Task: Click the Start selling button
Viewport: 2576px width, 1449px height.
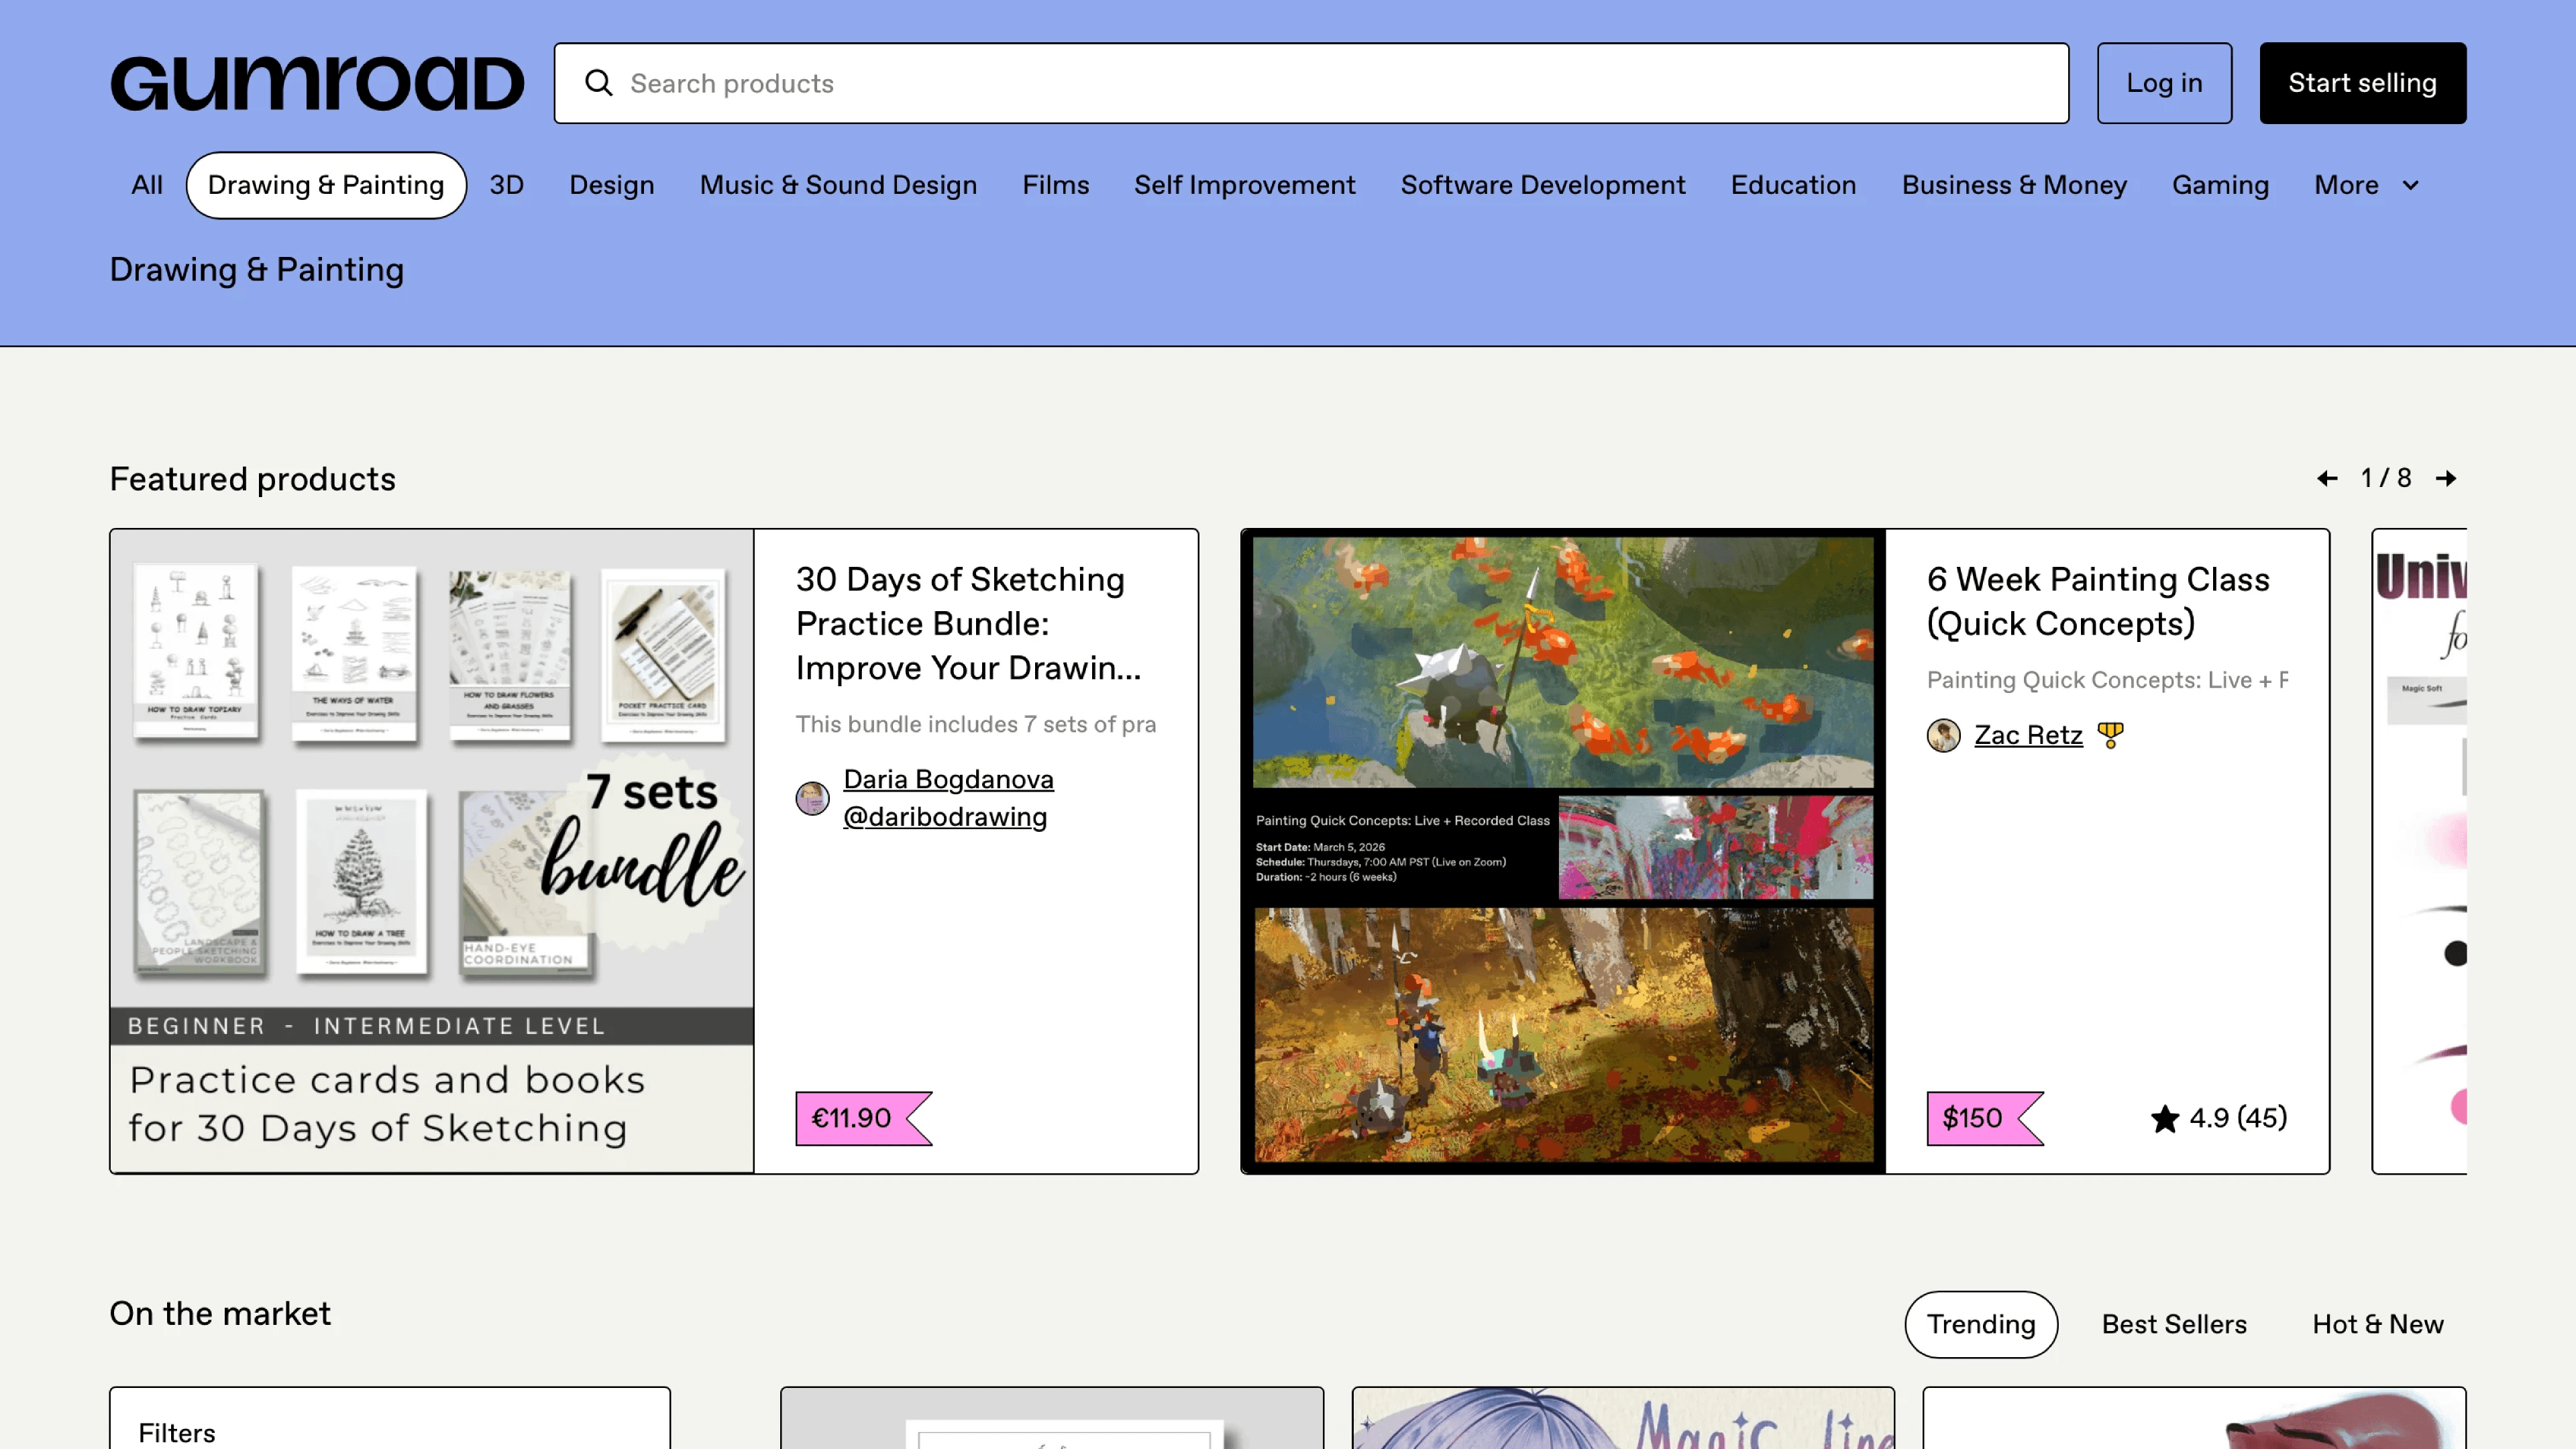Action: point(2362,83)
